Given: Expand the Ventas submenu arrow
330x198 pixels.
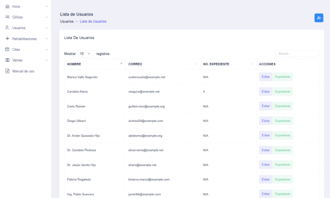Looking at the screenshot, I should click(46, 60).
